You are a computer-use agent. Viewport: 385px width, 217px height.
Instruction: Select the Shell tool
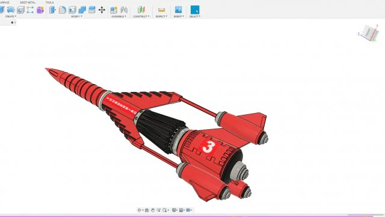pyautogui.click(x=72, y=10)
